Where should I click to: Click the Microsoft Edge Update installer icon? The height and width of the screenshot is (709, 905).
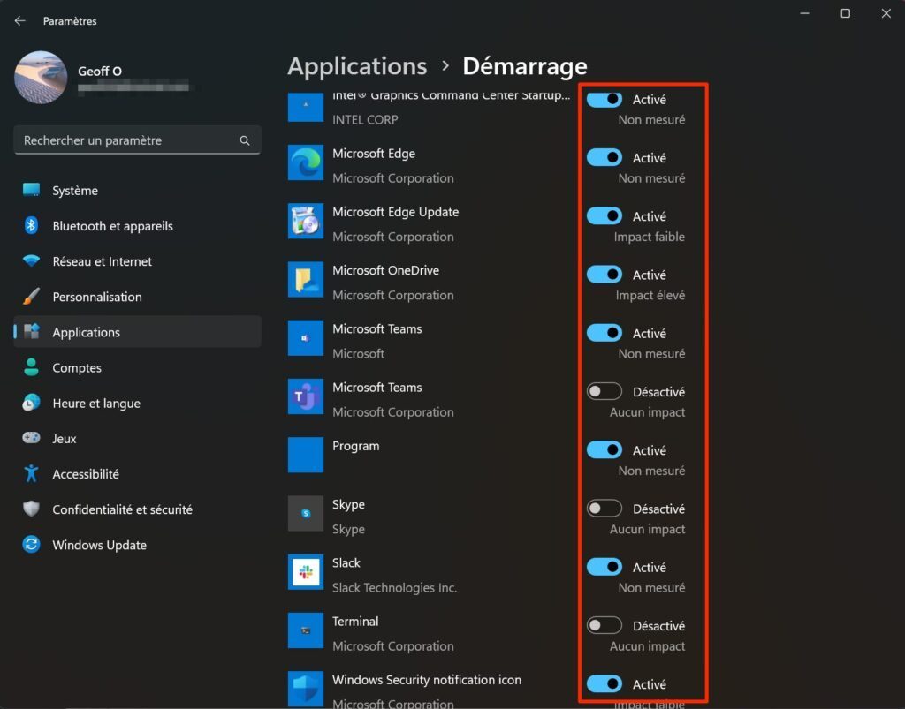coord(305,221)
